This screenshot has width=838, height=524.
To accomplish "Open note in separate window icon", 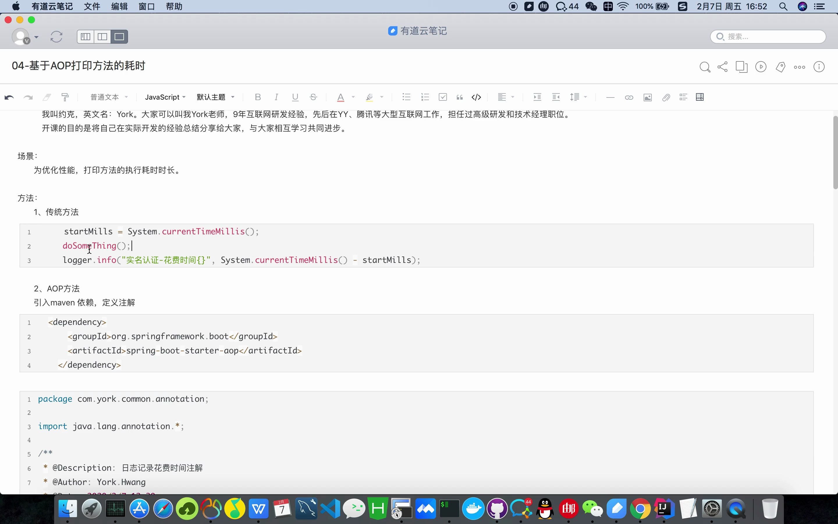I will pos(742,67).
